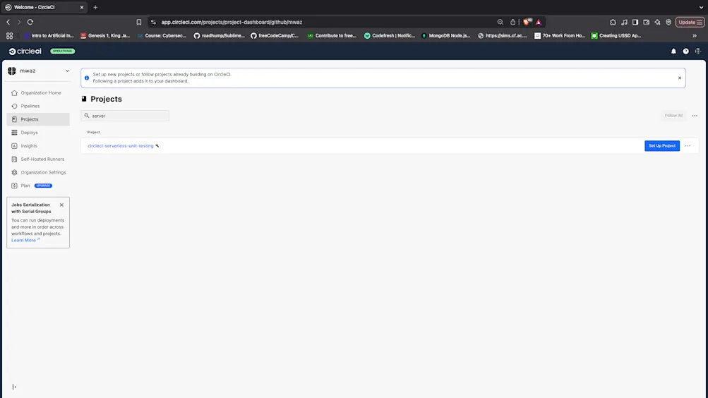Open Codefresh | Notific... bookmark

click(389, 36)
